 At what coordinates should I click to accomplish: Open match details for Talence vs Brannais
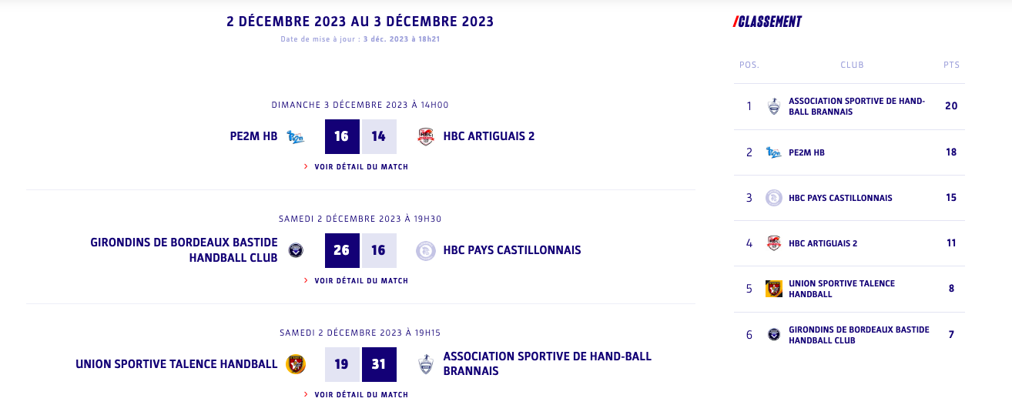360,394
